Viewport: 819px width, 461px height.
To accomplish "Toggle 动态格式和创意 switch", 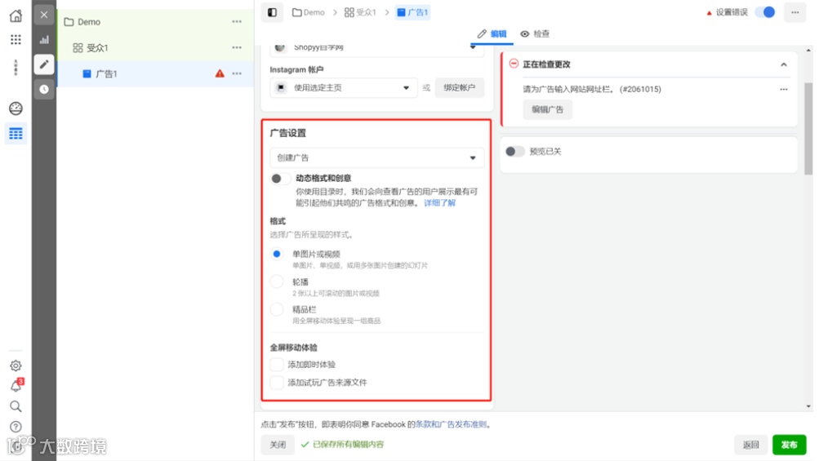I will pyautogui.click(x=281, y=179).
